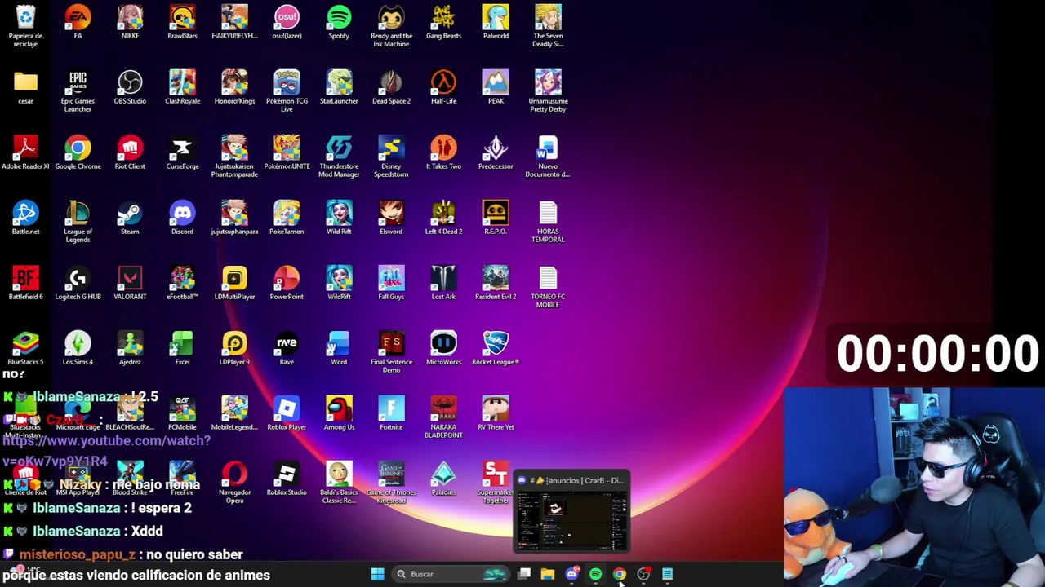Switch to Spotify on the taskbar
Screen dimensions: 1045x587
pyautogui.click(x=595, y=574)
